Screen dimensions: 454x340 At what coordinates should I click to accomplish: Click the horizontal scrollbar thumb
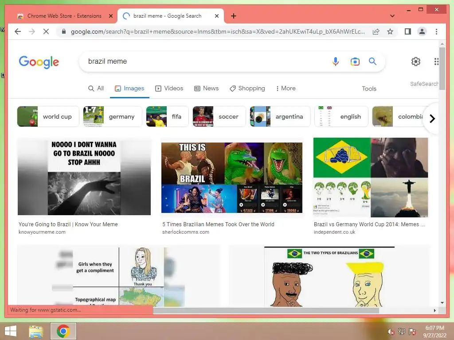(266, 310)
